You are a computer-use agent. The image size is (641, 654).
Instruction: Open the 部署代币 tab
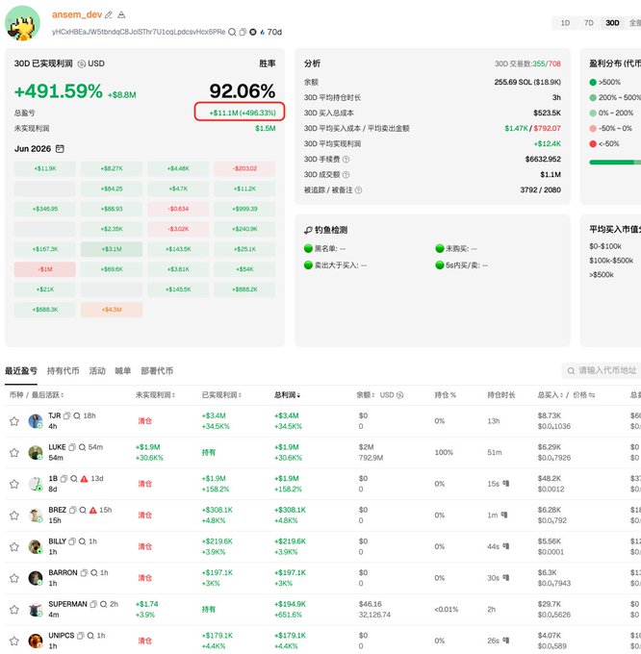coord(157,371)
